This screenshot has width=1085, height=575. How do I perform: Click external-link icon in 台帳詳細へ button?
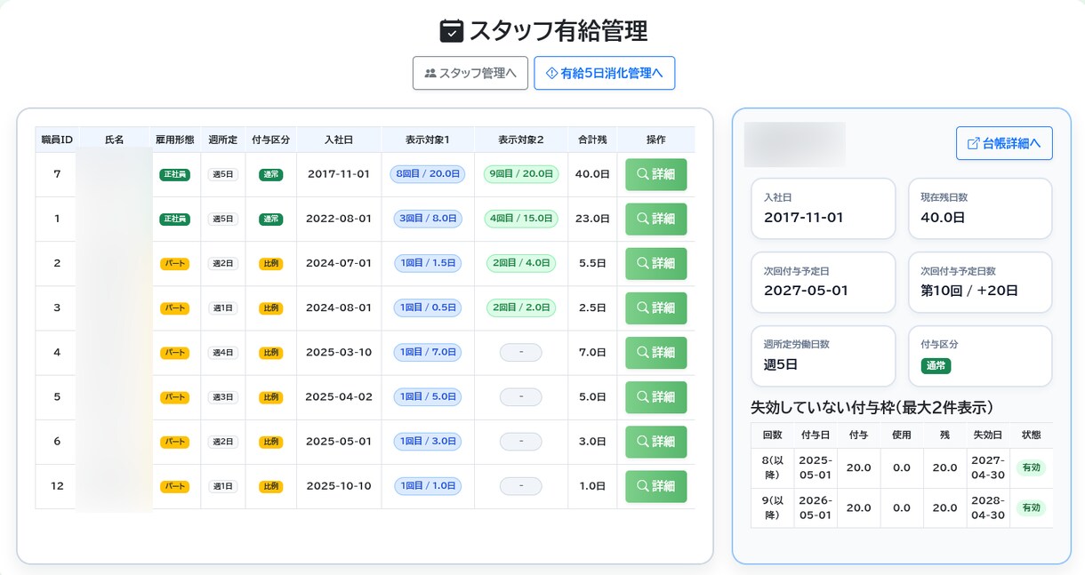pos(974,143)
